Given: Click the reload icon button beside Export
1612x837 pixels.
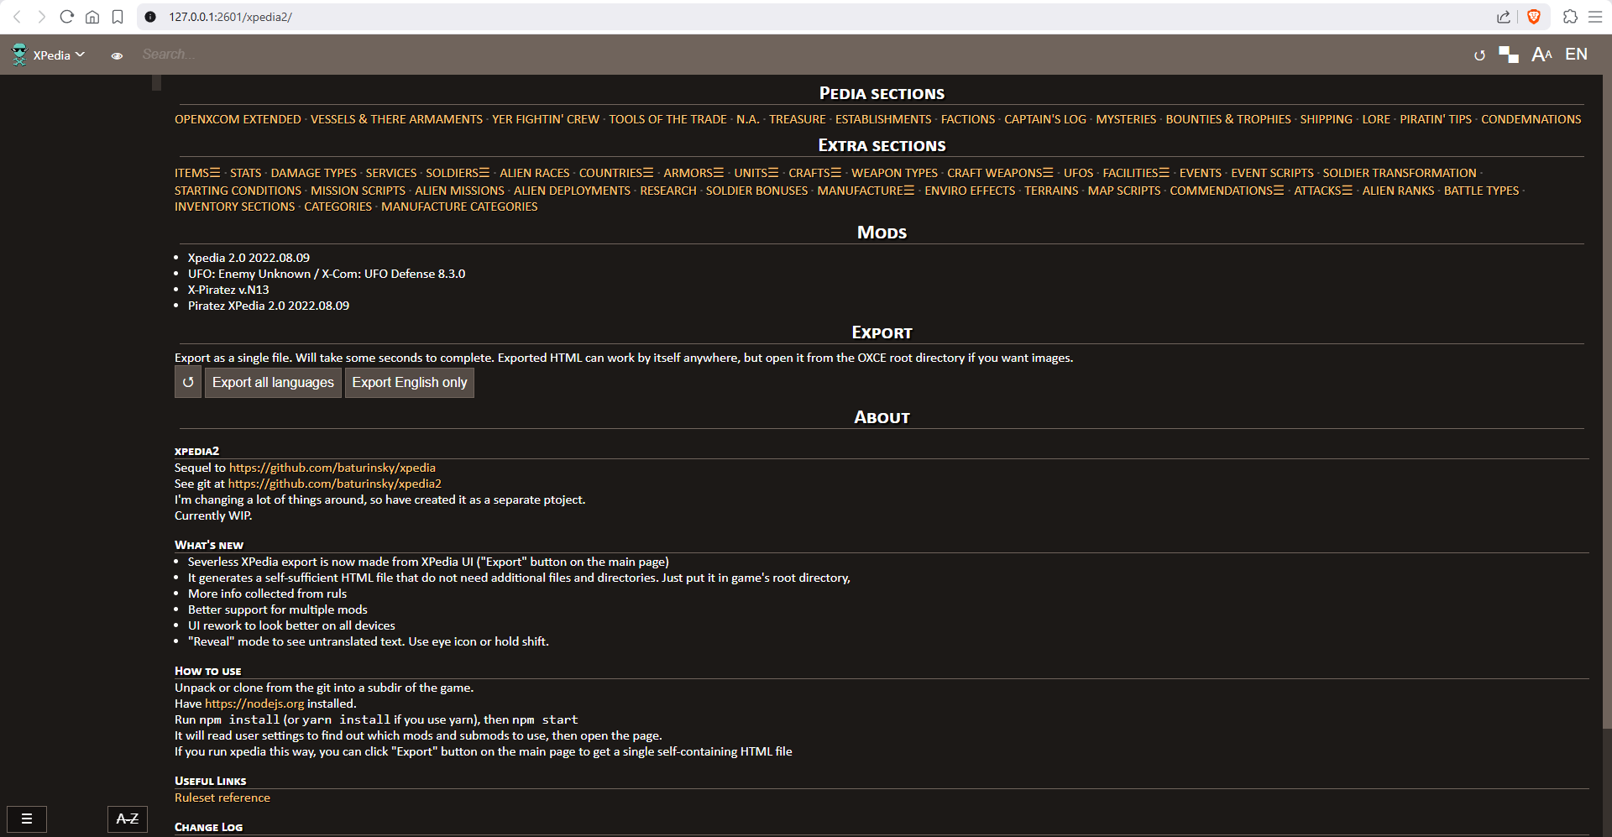Looking at the screenshot, I should [x=188, y=382].
